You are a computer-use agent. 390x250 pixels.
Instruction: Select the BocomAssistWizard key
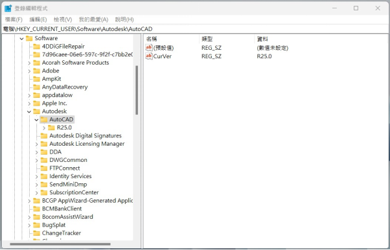point(67,217)
